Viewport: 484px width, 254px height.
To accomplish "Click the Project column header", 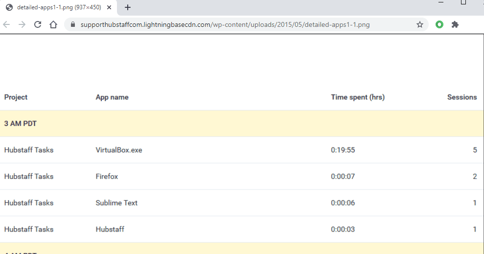I will coord(16,97).
